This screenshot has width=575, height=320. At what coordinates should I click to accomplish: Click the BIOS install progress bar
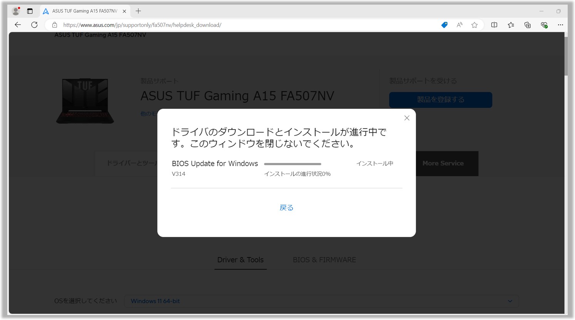click(x=293, y=164)
